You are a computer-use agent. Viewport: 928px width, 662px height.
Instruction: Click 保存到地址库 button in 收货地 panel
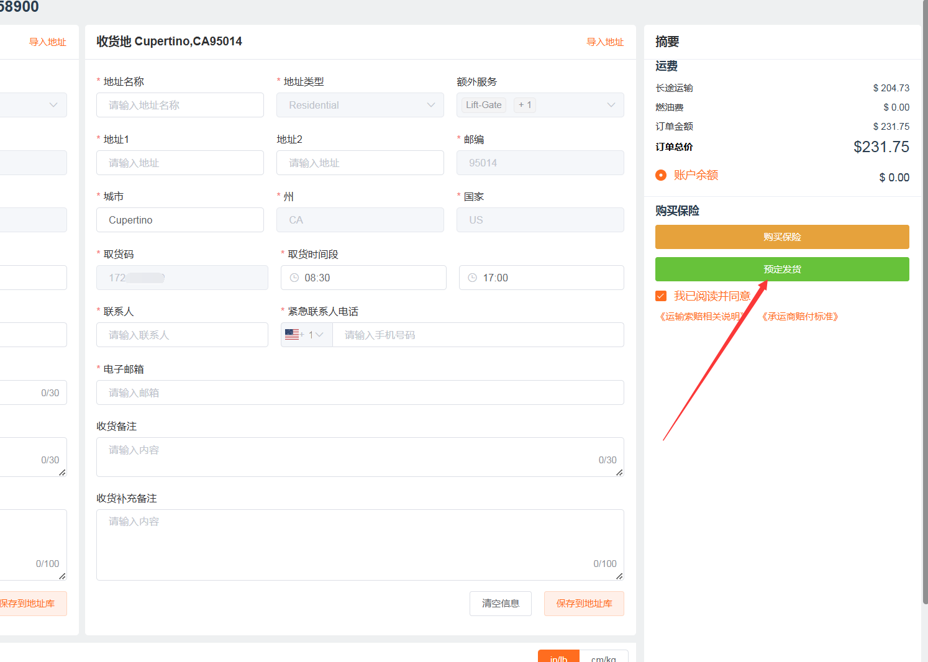[584, 604]
